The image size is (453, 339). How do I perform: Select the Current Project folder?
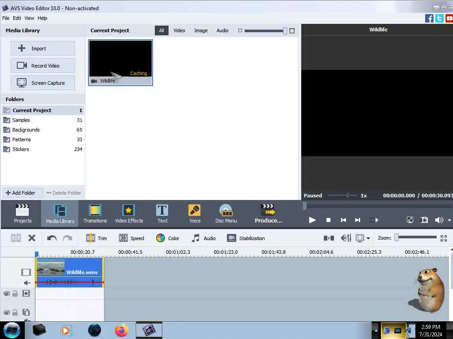43,110
